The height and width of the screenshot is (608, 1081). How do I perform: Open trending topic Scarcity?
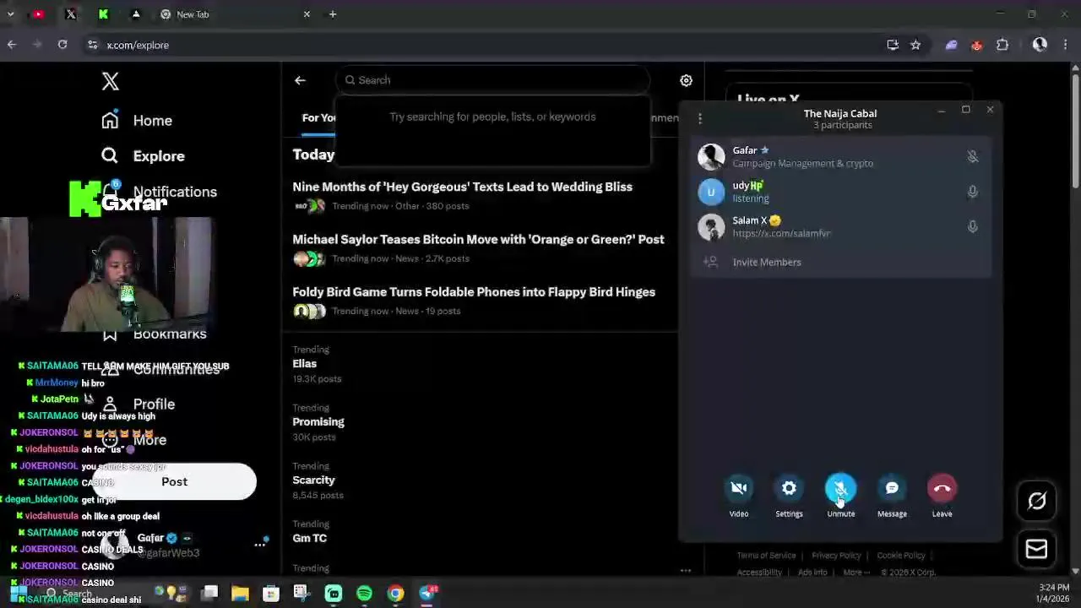tap(313, 480)
